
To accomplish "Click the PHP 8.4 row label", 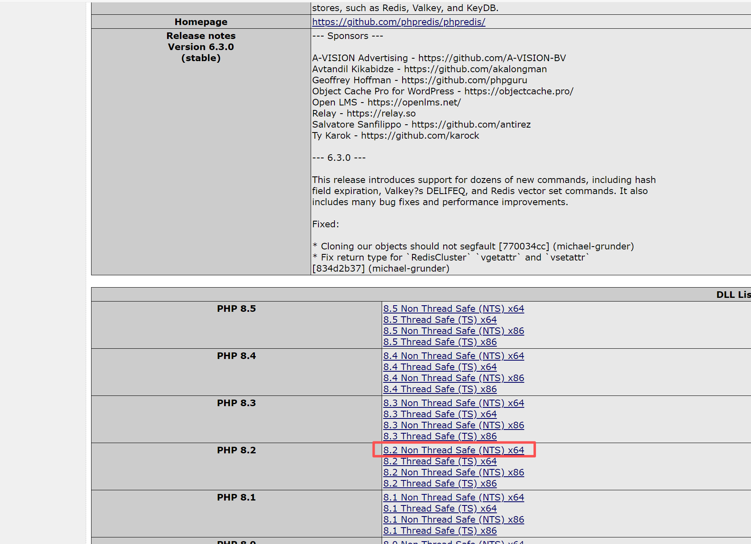I will click(x=236, y=356).
